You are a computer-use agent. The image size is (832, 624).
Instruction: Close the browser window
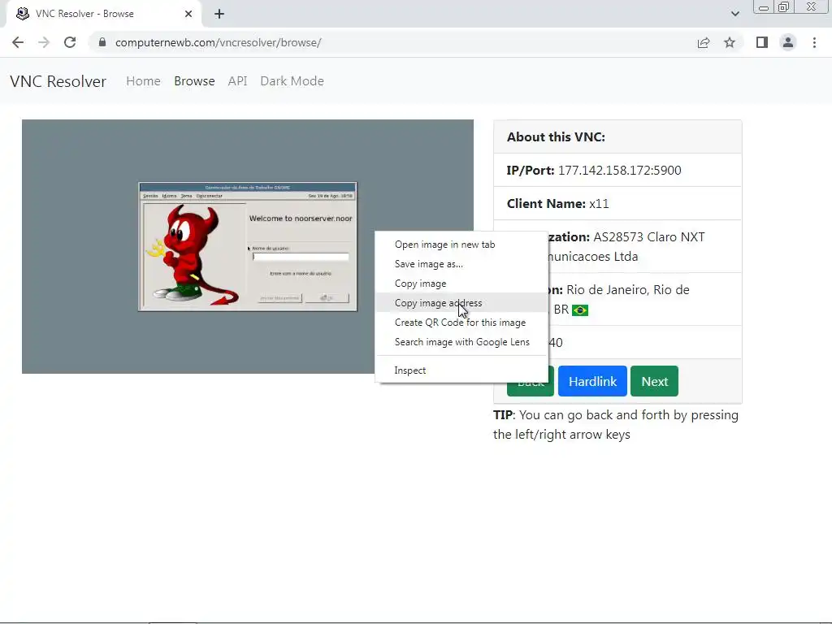click(812, 7)
